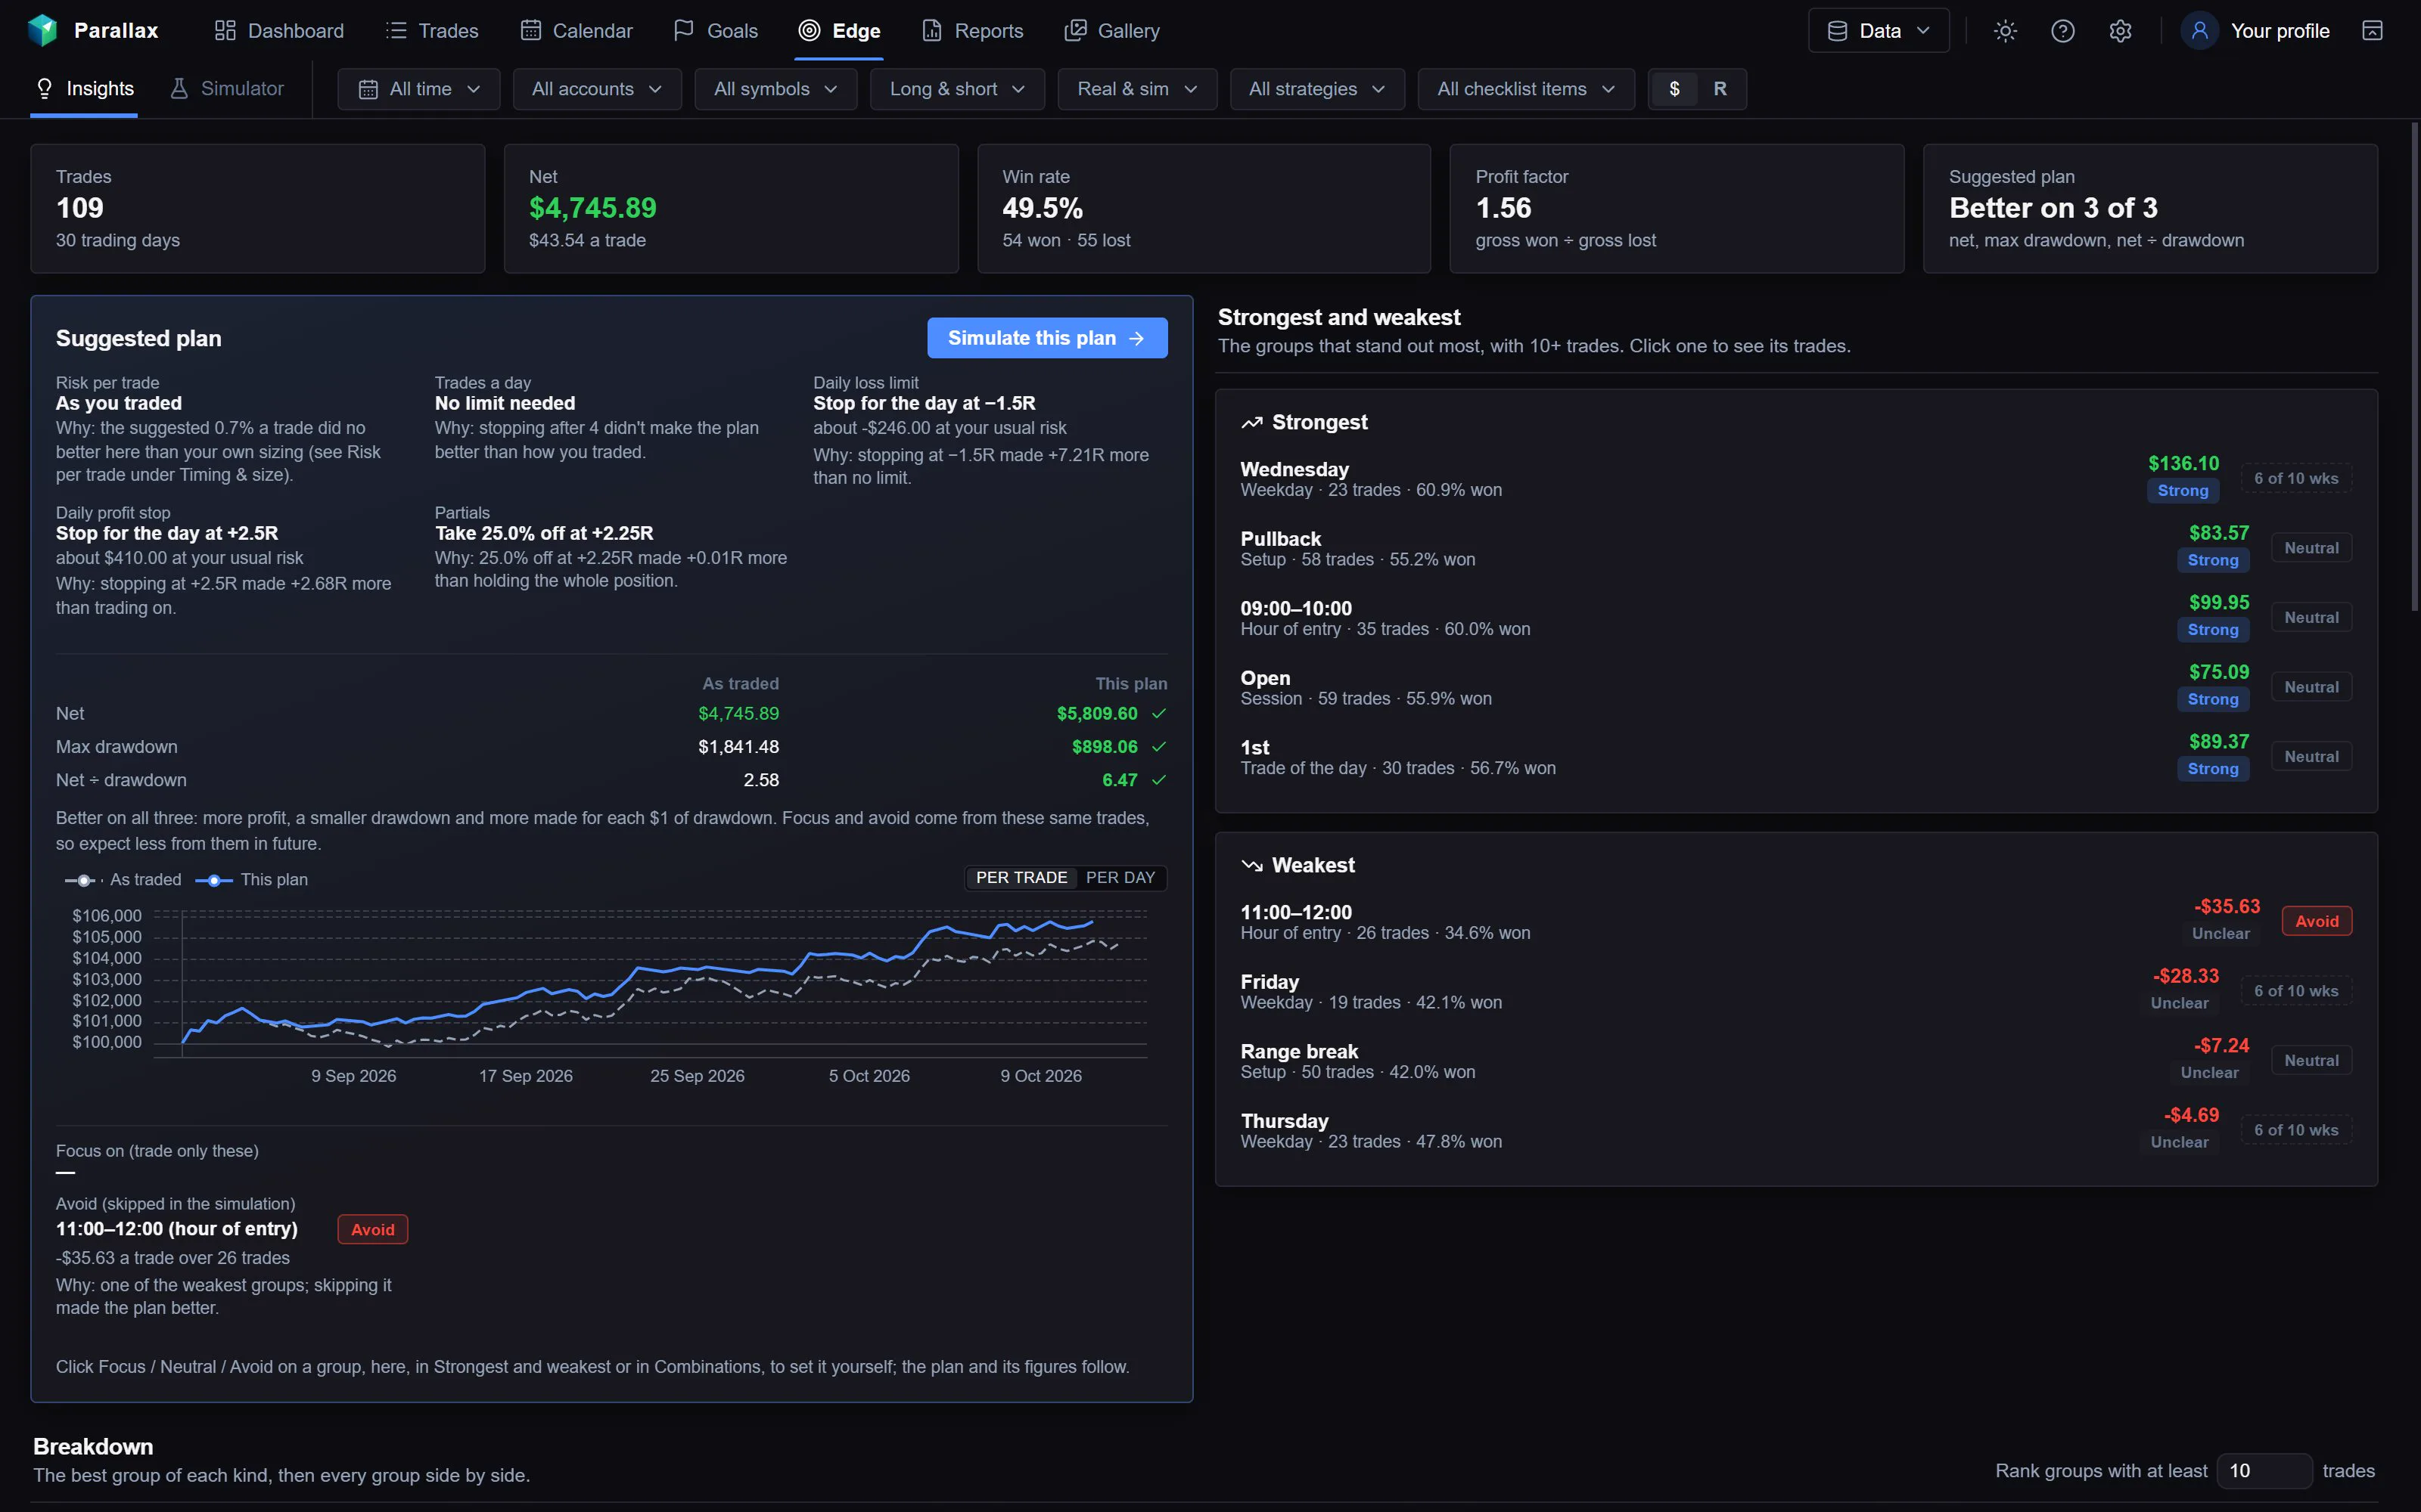Open the All accounts dropdown
This screenshot has width=2421, height=1512.
597,89
